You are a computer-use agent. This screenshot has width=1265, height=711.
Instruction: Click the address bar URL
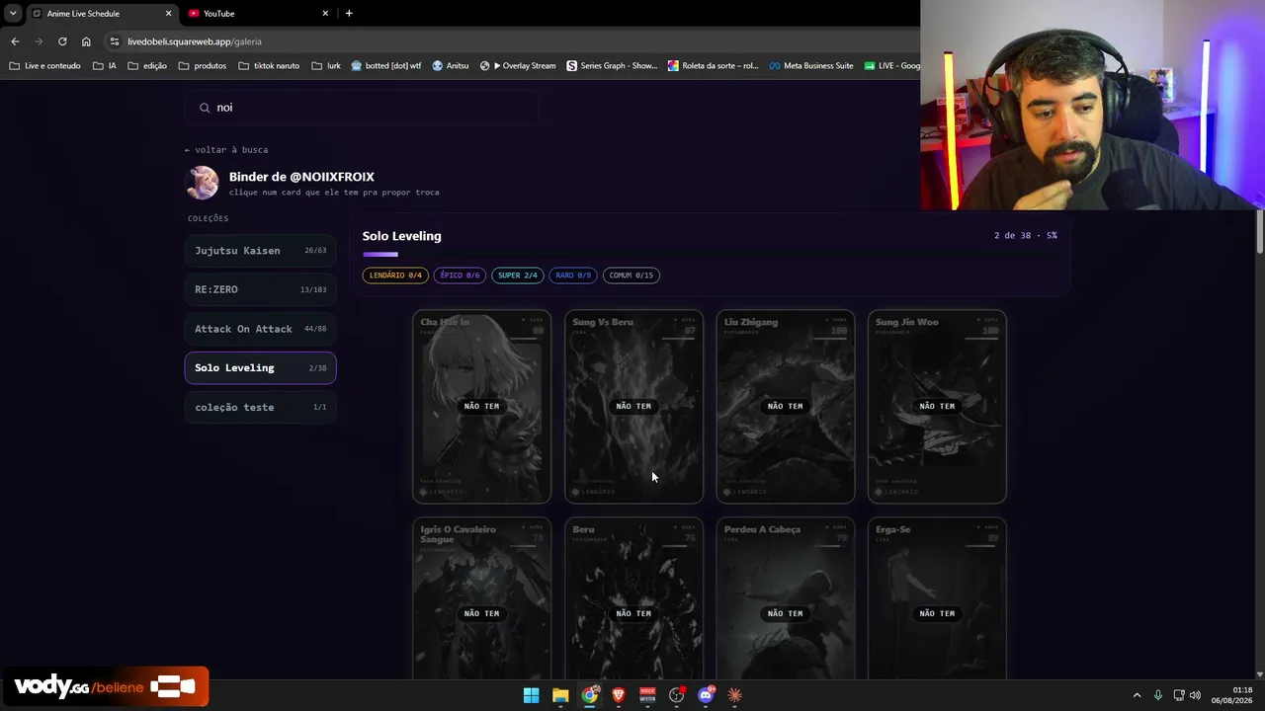pyautogui.click(x=195, y=41)
